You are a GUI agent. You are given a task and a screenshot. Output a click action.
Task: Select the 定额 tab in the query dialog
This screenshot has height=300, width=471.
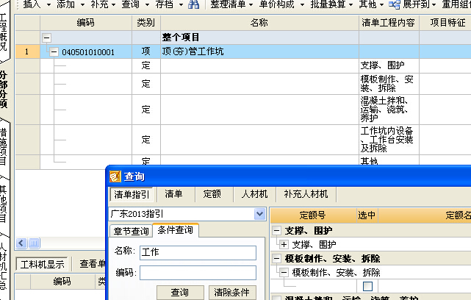pyautogui.click(x=212, y=194)
